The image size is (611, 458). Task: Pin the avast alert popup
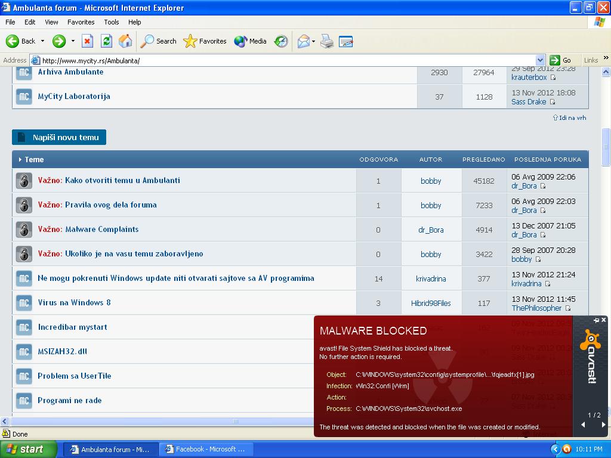click(x=596, y=320)
